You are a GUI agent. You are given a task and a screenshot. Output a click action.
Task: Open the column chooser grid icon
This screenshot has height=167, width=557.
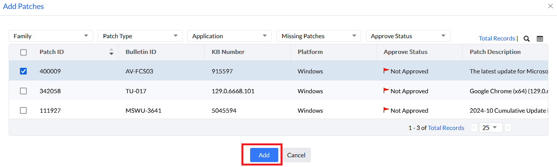pyautogui.click(x=540, y=39)
